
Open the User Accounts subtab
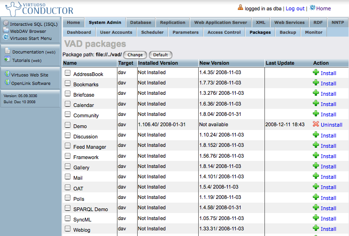(x=116, y=32)
